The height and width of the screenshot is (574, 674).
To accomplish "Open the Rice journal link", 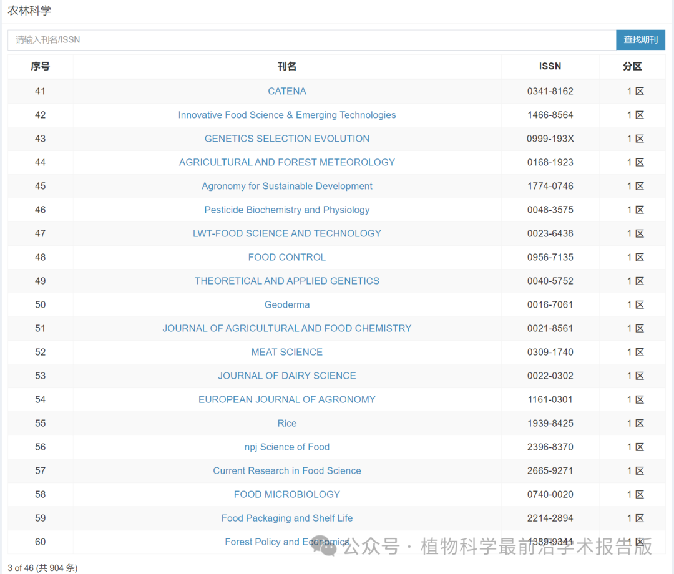I will pyautogui.click(x=287, y=423).
